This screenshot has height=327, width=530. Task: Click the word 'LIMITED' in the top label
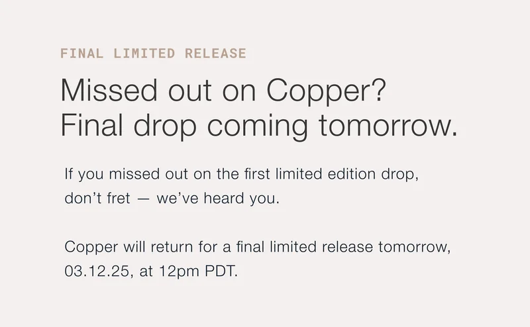(144, 54)
